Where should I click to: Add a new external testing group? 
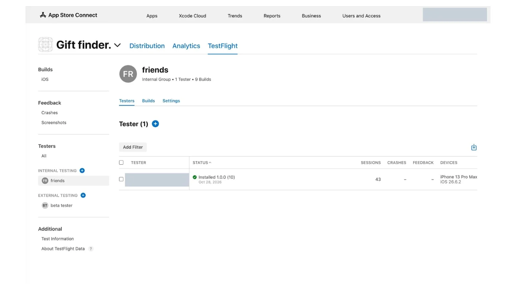tap(83, 195)
